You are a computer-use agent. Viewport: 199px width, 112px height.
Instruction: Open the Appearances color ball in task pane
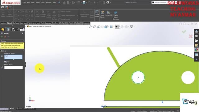196,50
